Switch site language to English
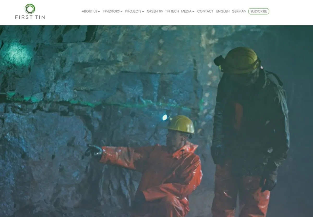 click(x=223, y=11)
